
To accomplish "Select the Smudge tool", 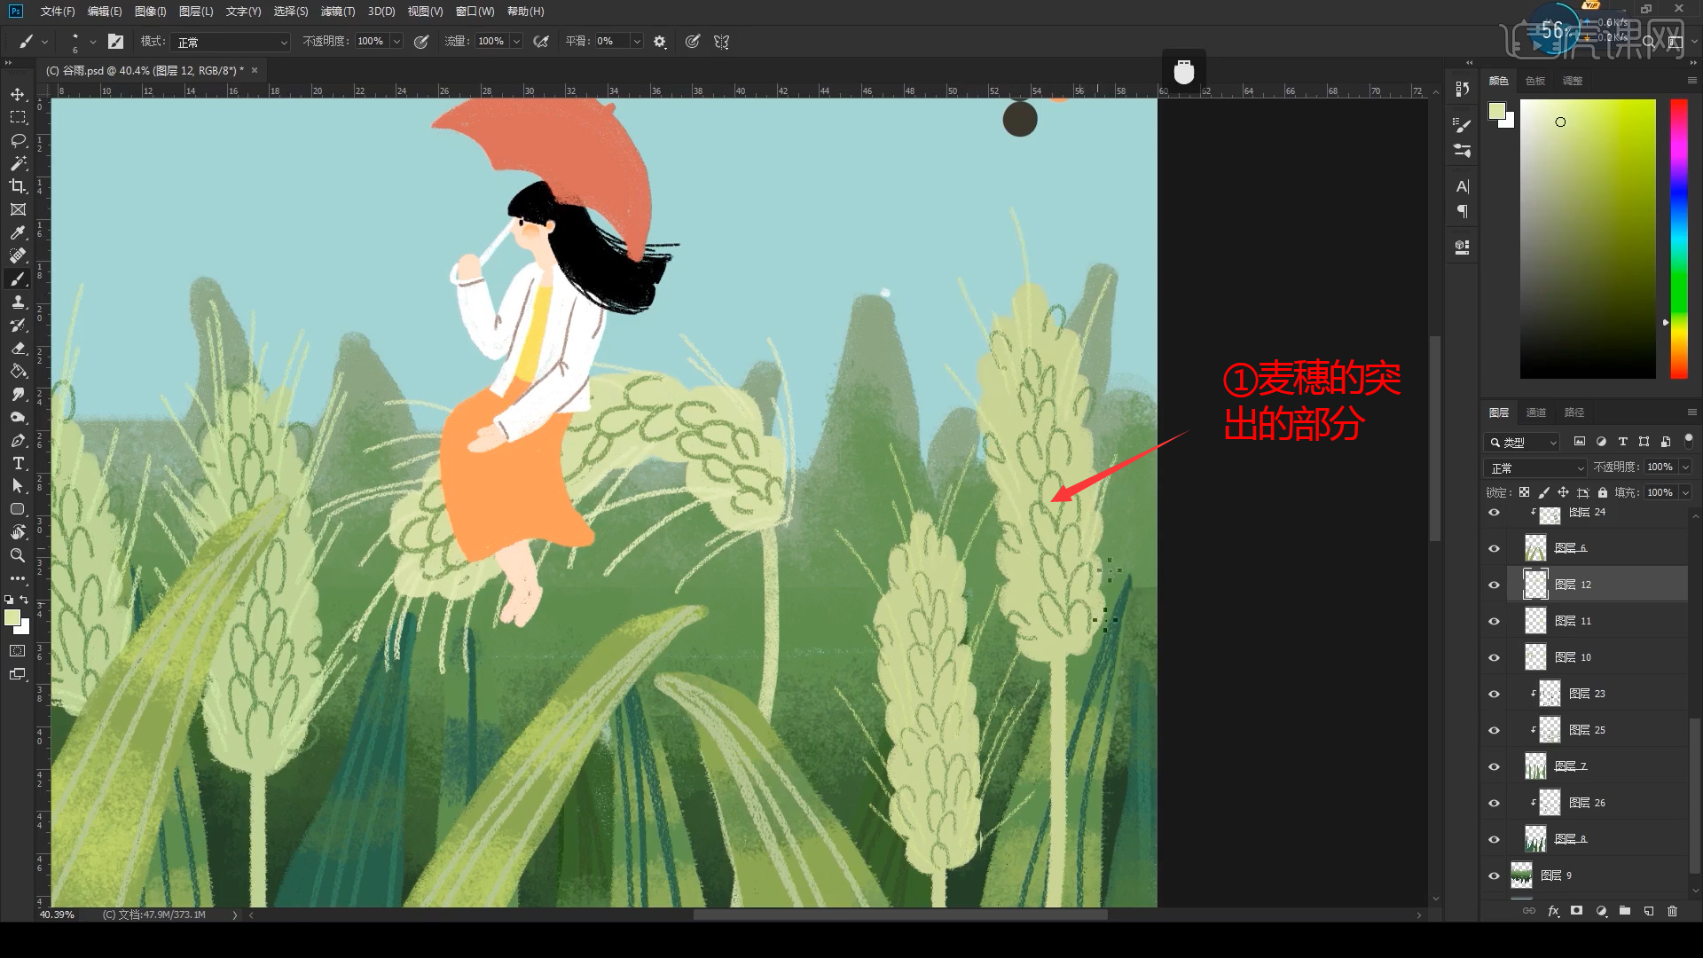I will pyautogui.click(x=18, y=394).
